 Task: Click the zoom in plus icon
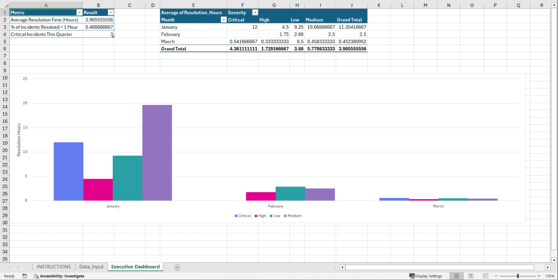[x=539, y=276]
